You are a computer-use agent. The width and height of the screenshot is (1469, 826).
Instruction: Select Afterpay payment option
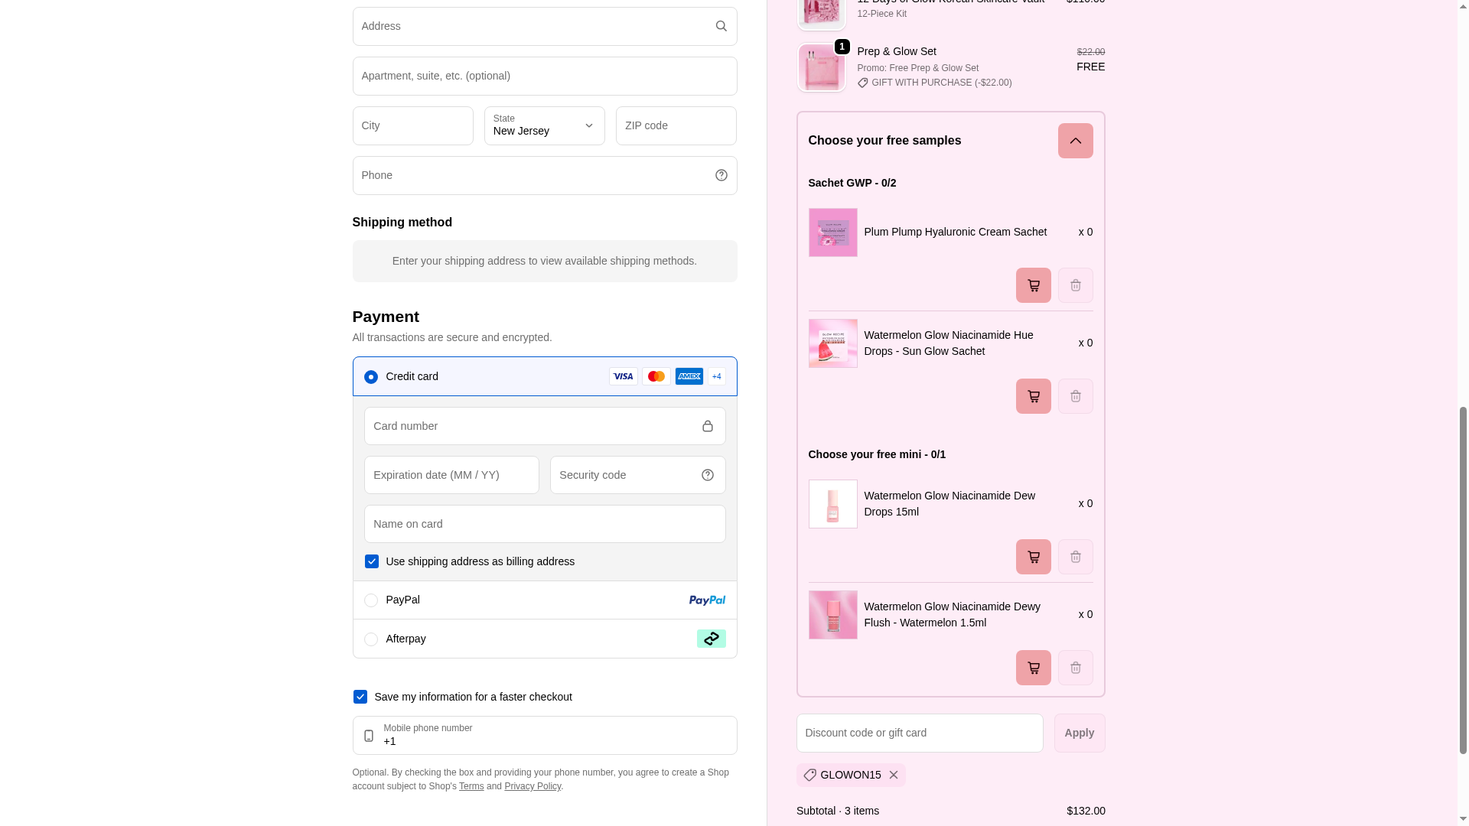tap(371, 639)
